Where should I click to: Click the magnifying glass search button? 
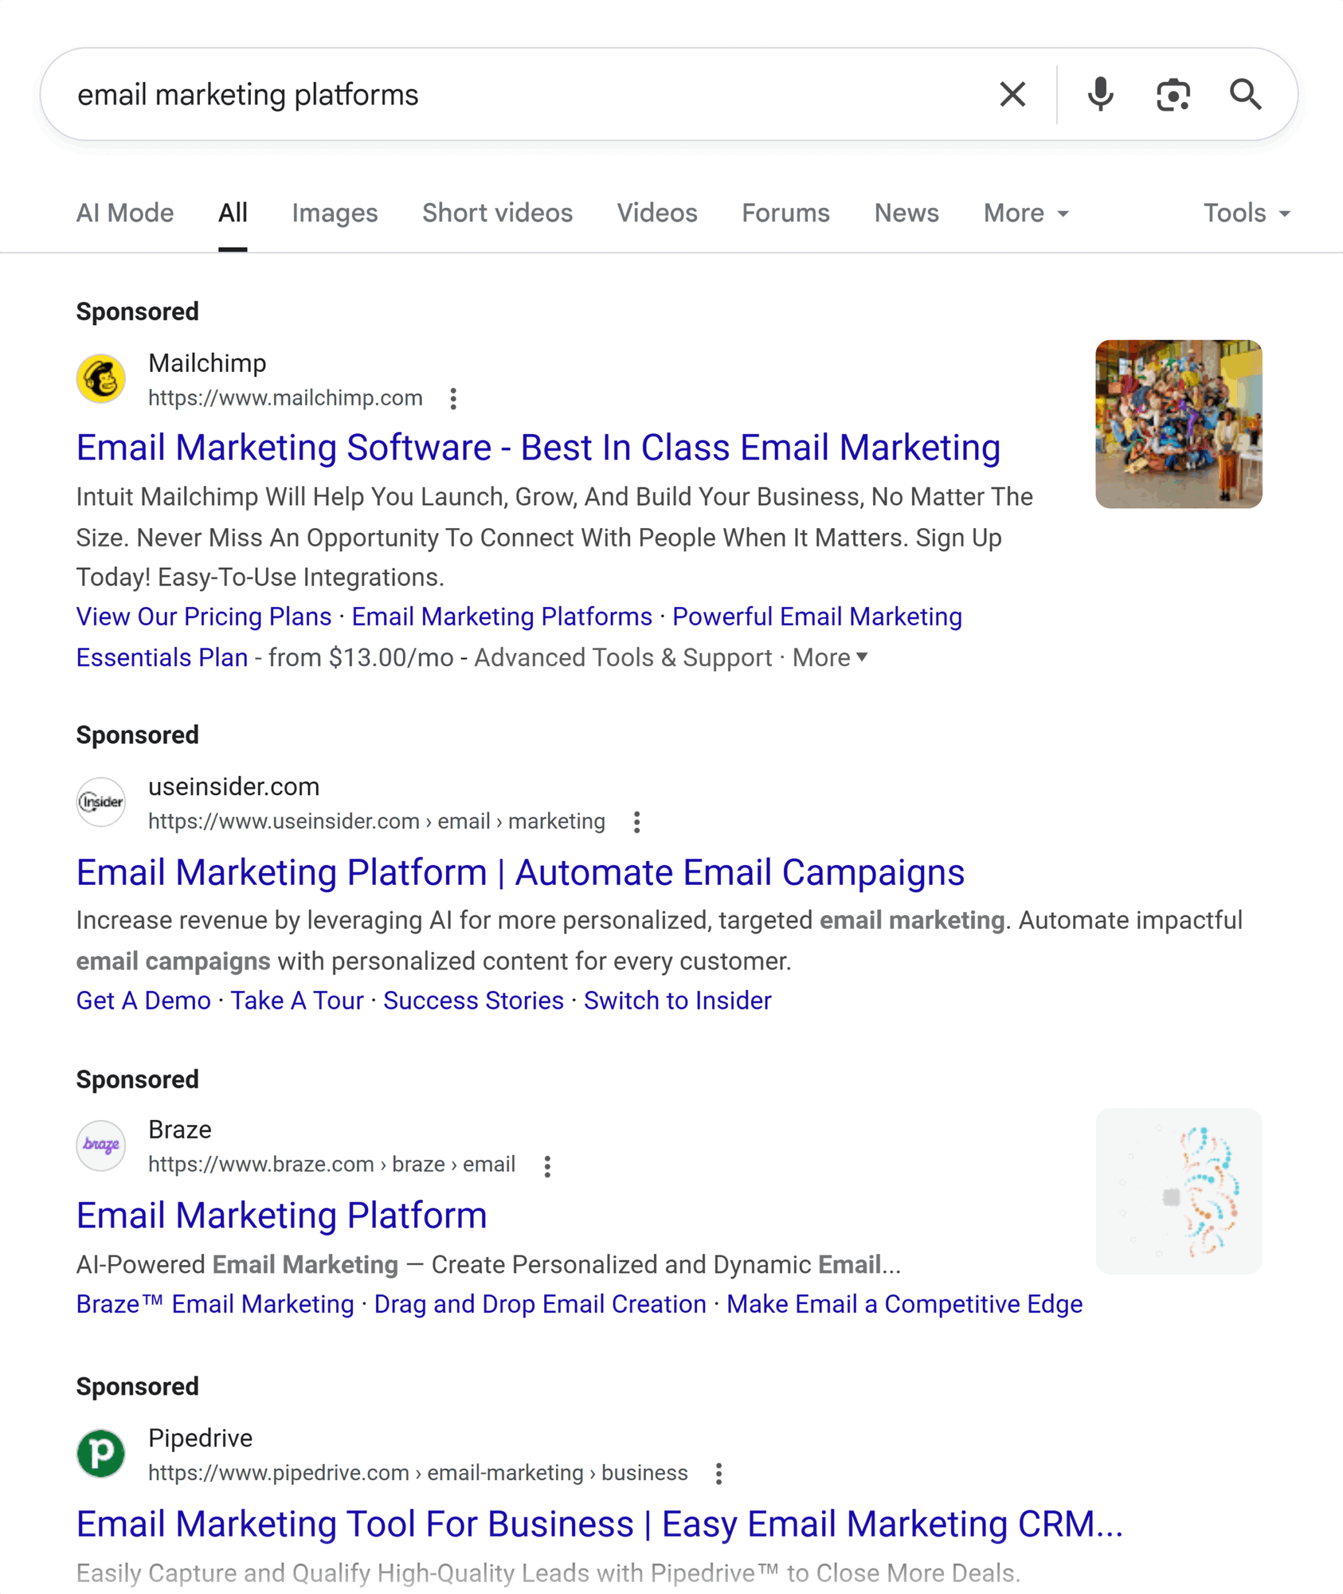coord(1245,95)
